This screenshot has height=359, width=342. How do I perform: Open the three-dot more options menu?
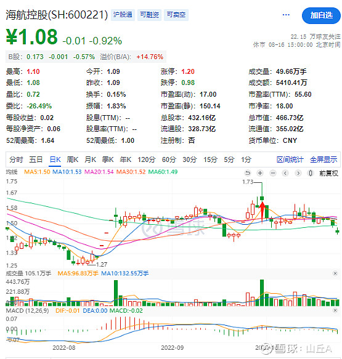(x=286, y=15)
